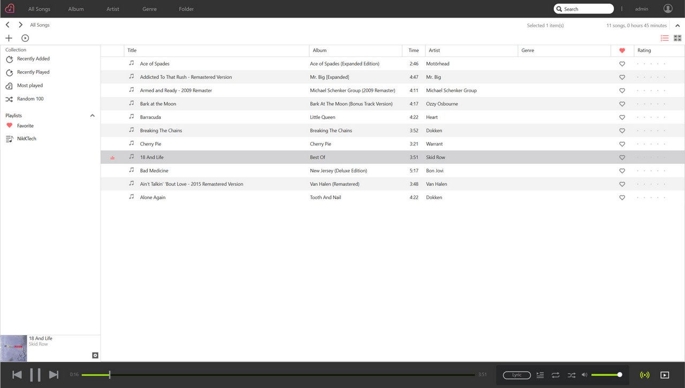
Task: Favorite Addicted To That Rush song
Action: (x=622, y=77)
